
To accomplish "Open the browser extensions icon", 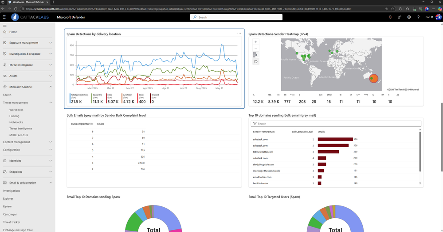I will 400,9.
